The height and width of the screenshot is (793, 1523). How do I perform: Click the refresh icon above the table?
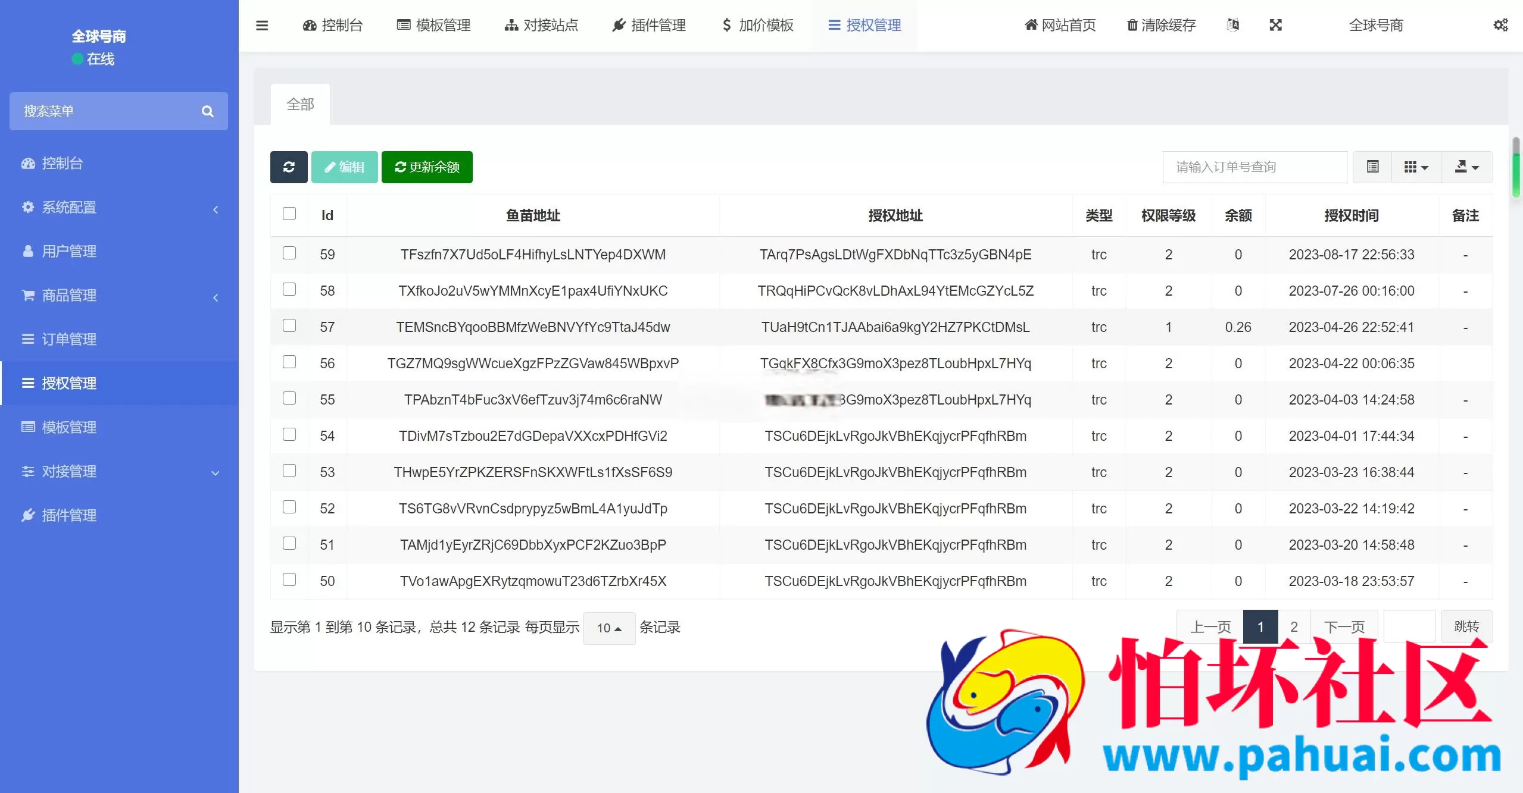tap(289, 167)
